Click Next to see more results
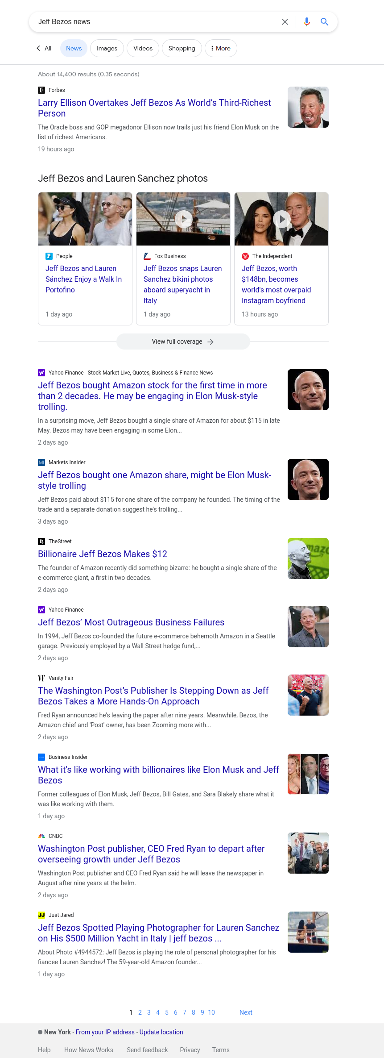Image resolution: width=384 pixels, height=1058 pixels. (x=246, y=1012)
